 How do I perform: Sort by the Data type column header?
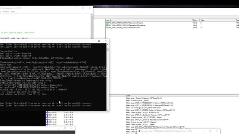[x=196, y=20]
